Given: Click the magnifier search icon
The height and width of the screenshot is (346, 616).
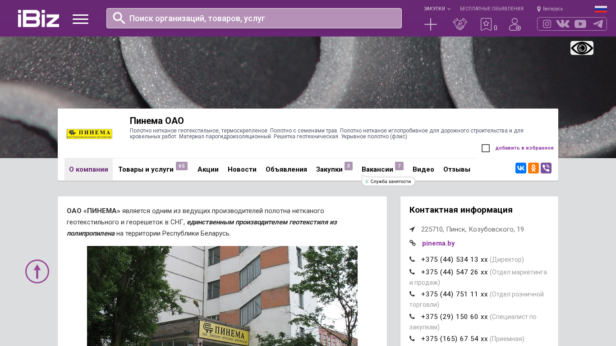Looking at the screenshot, I should pyautogui.click(x=119, y=18).
